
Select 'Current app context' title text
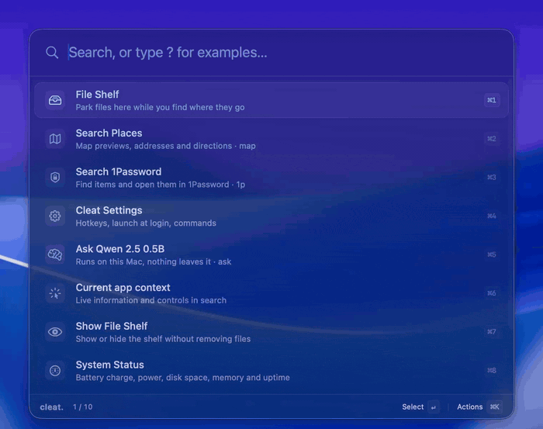(x=123, y=288)
